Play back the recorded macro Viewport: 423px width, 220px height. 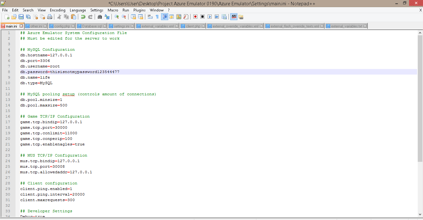(209, 17)
